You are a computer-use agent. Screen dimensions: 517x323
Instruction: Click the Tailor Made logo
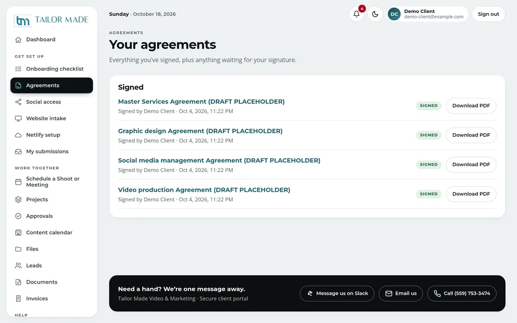coord(51,20)
